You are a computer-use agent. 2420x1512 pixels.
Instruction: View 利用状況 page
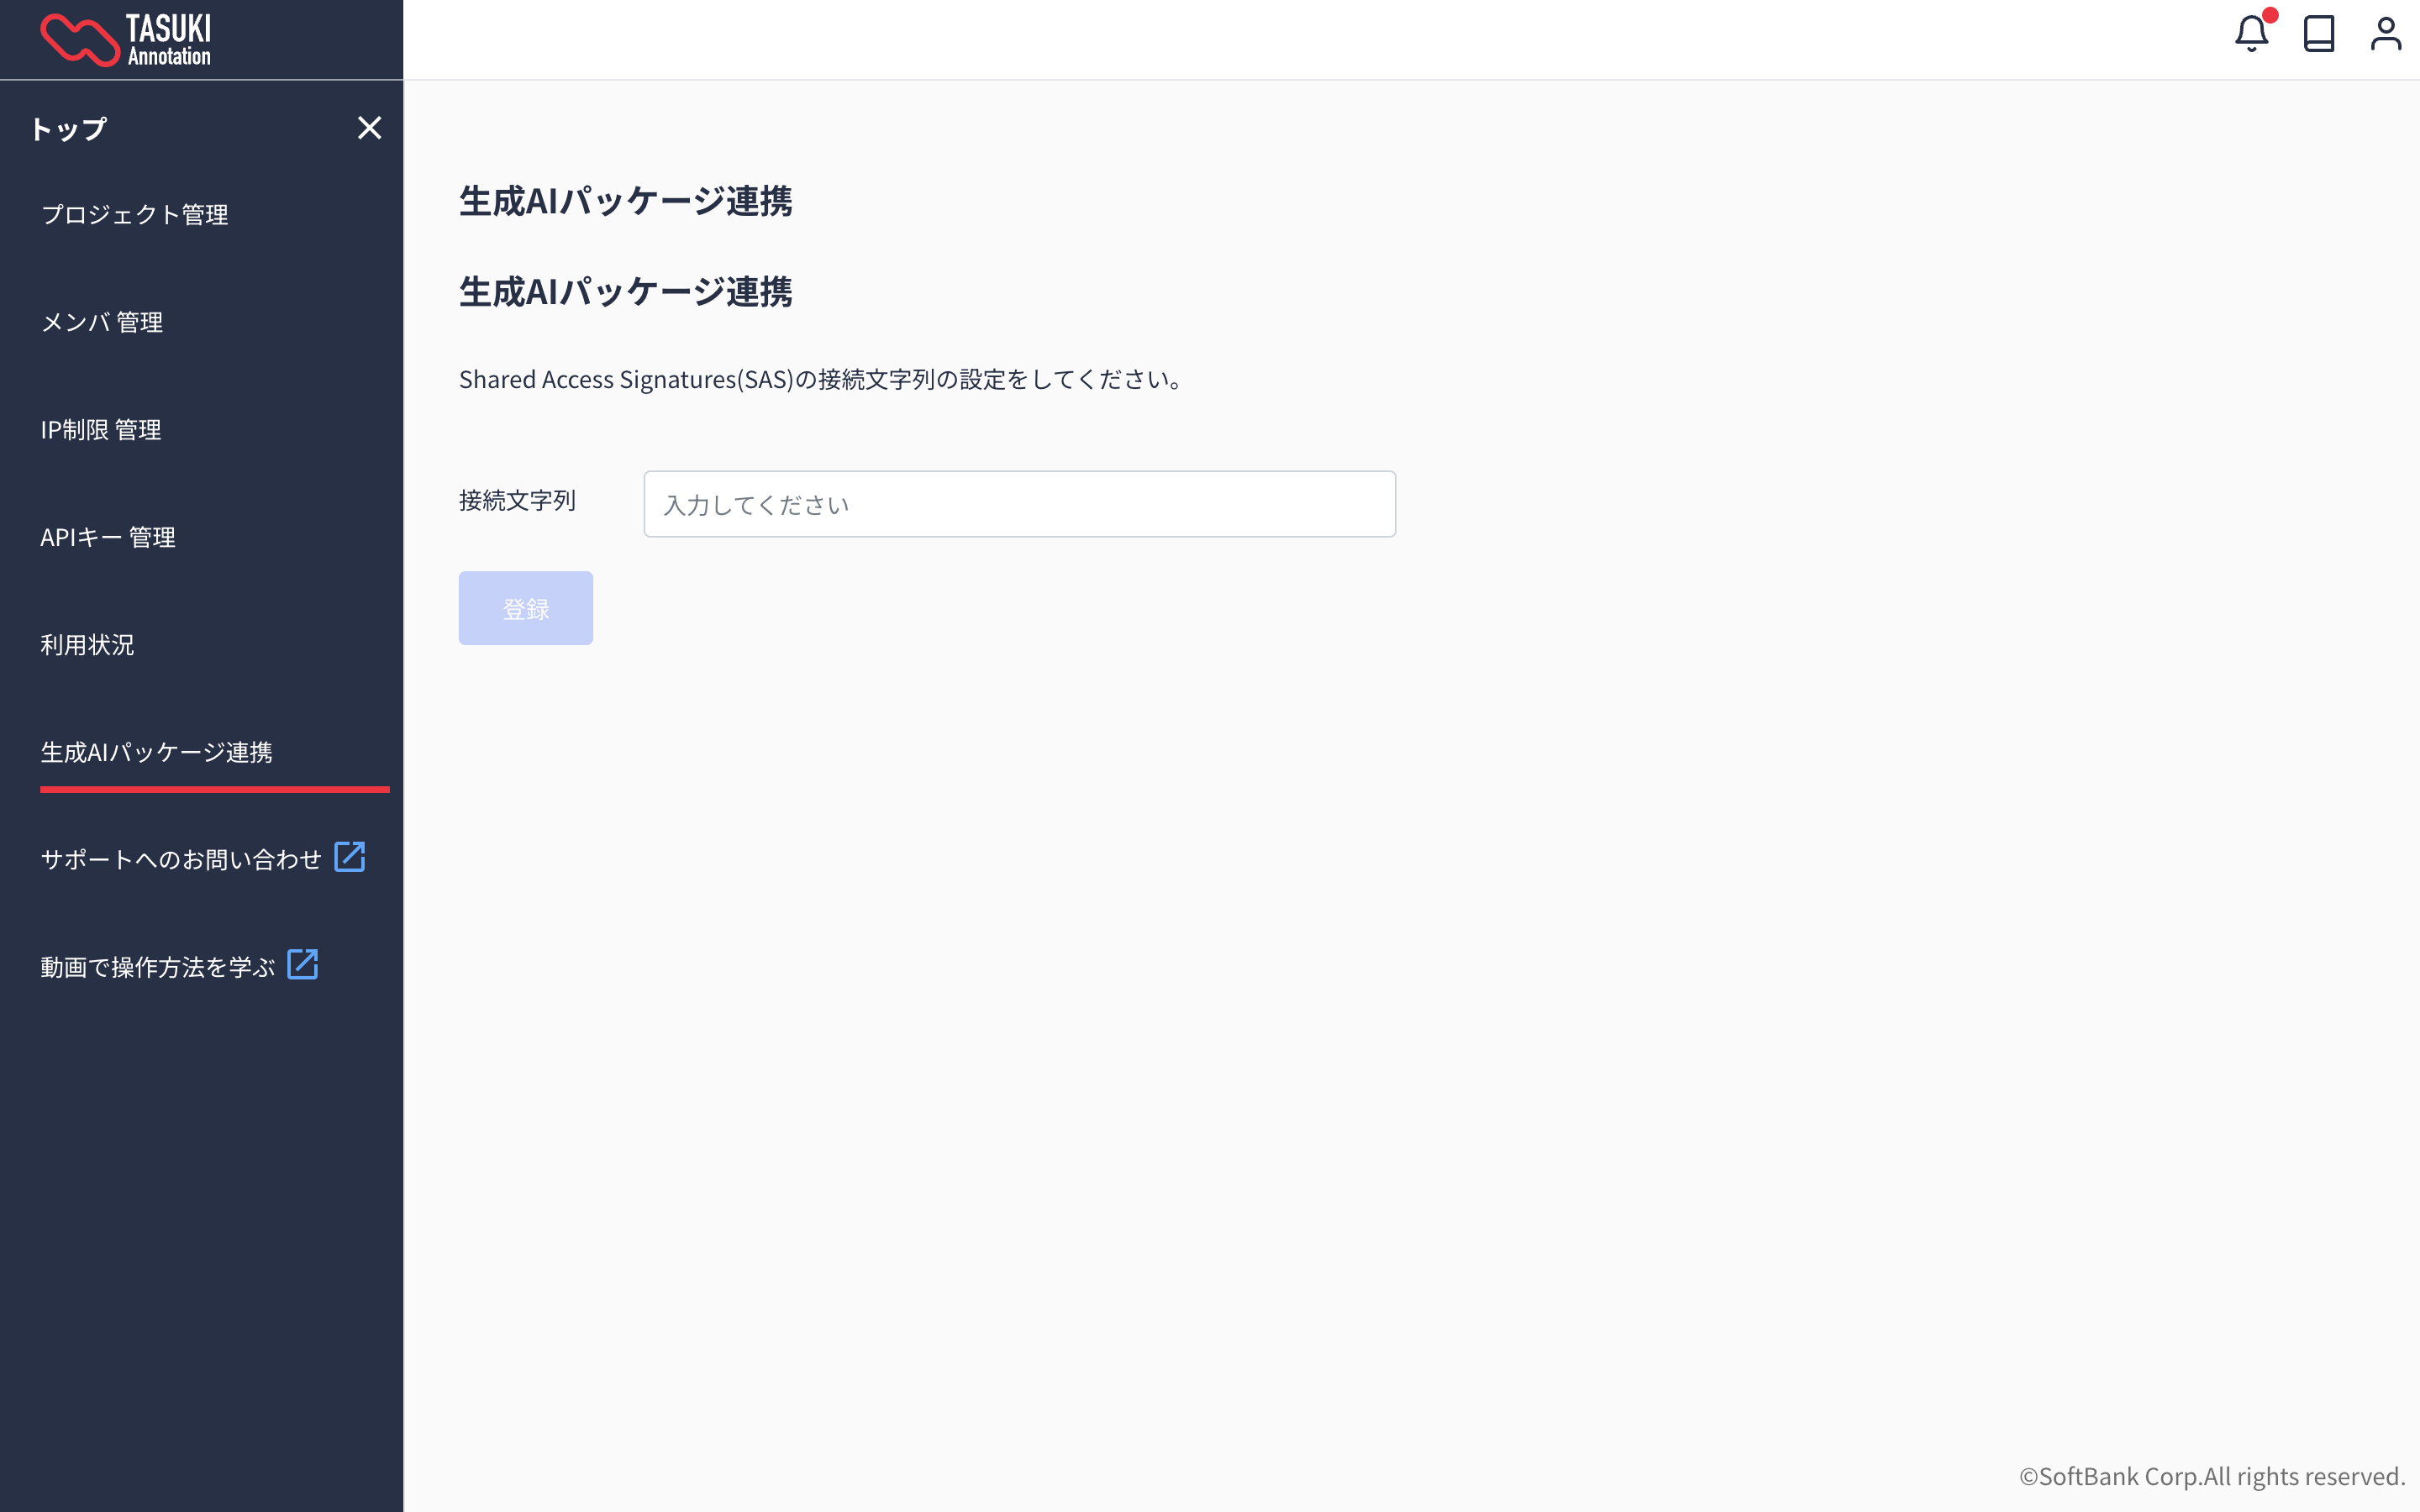click(x=87, y=645)
